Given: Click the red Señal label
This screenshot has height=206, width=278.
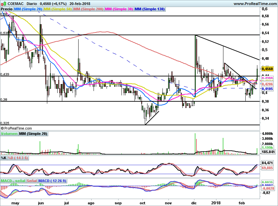Looking at the screenshot, I should [32, 181].
